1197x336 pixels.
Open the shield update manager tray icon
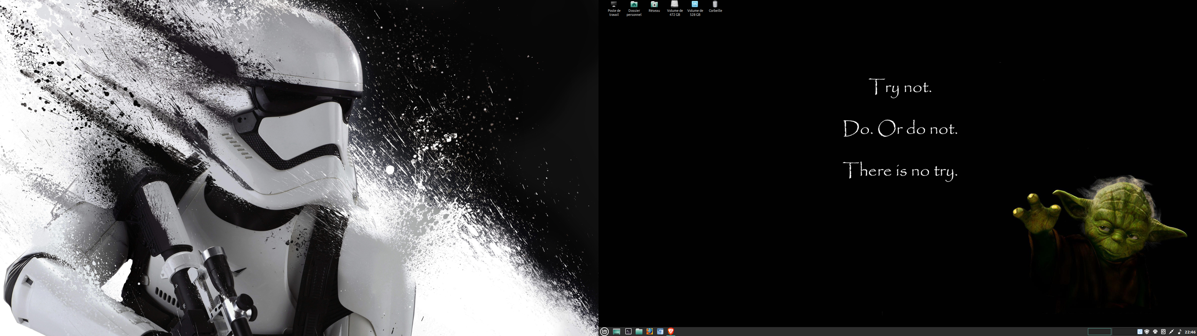[1147, 331]
